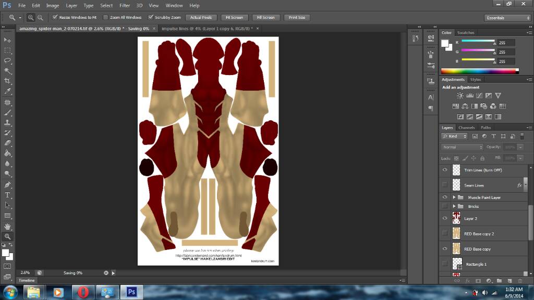Image resolution: width=534 pixels, height=300 pixels.
Task: Hide the Muscle Paint Layer group
Action: [445, 197]
